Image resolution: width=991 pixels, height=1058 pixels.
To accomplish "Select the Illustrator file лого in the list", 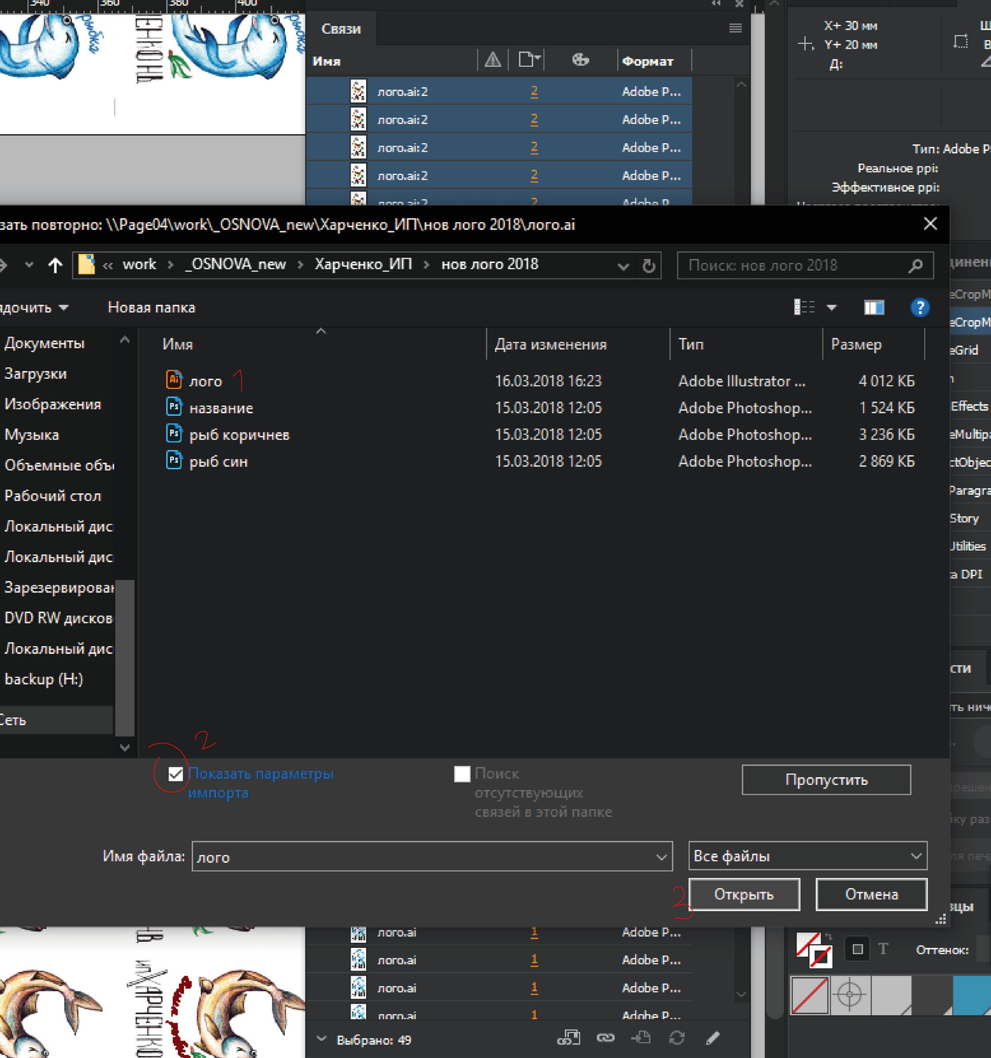I will (x=205, y=381).
